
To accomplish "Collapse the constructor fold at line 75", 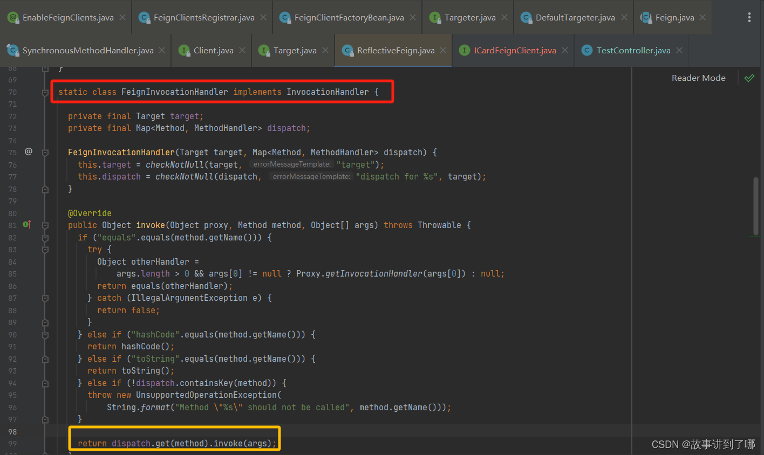I will pyautogui.click(x=45, y=153).
